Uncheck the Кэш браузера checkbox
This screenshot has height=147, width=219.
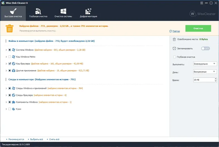click(x=10, y=64)
